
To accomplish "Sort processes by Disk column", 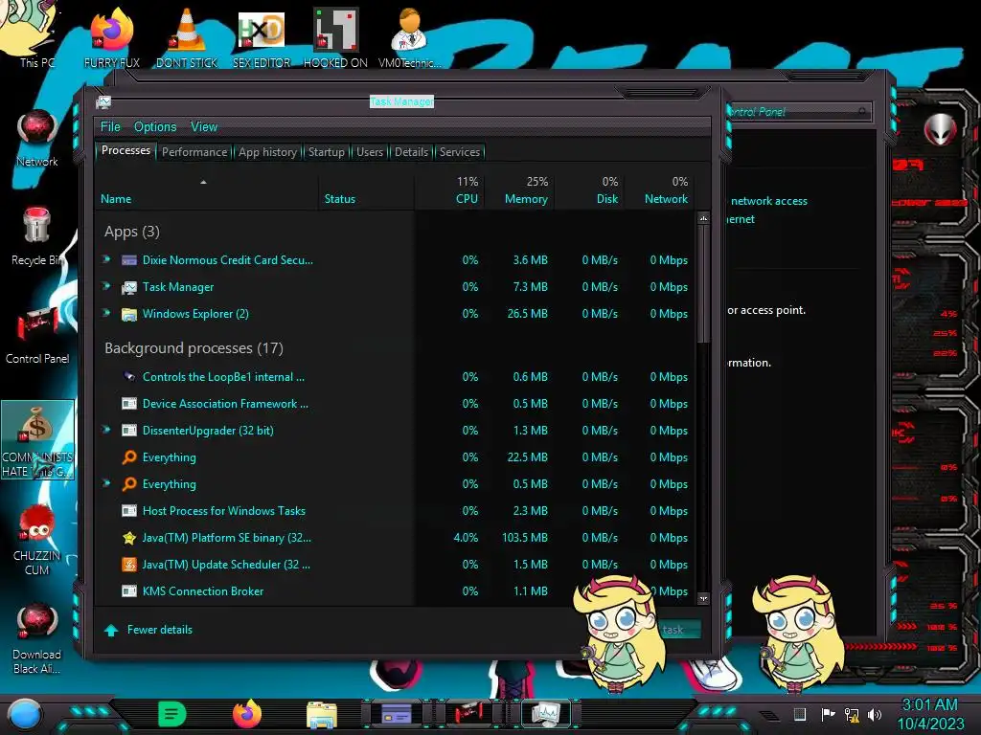I will pyautogui.click(x=589, y=191).
